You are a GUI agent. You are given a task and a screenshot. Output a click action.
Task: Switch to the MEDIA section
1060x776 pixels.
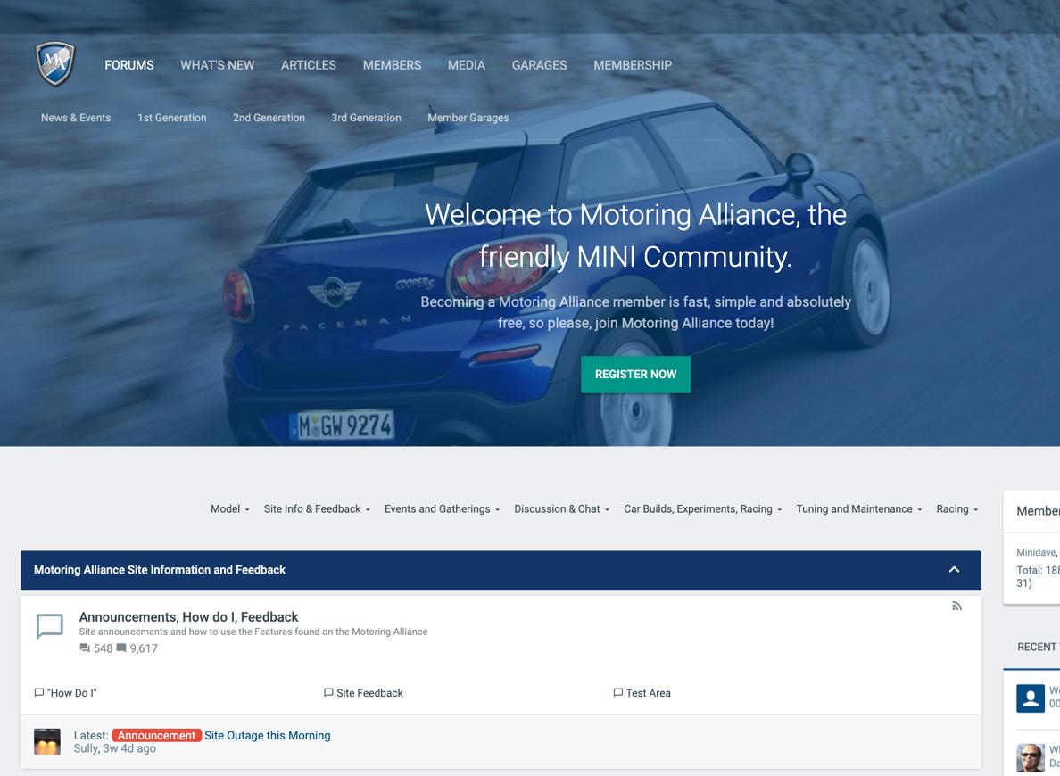[x=466, y=65]
